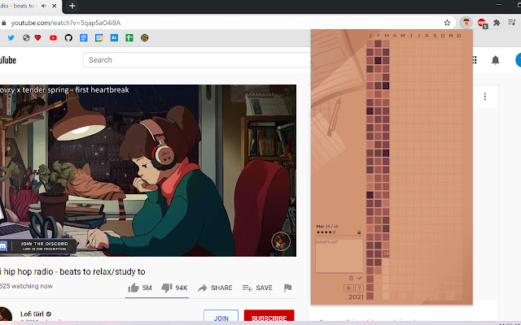Save the video to a playlist

(257, 288)
